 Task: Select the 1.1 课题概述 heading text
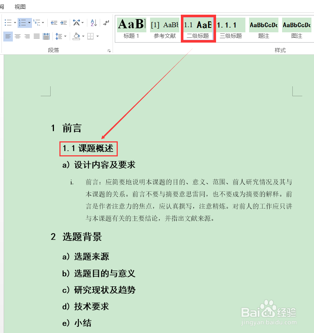88,149
